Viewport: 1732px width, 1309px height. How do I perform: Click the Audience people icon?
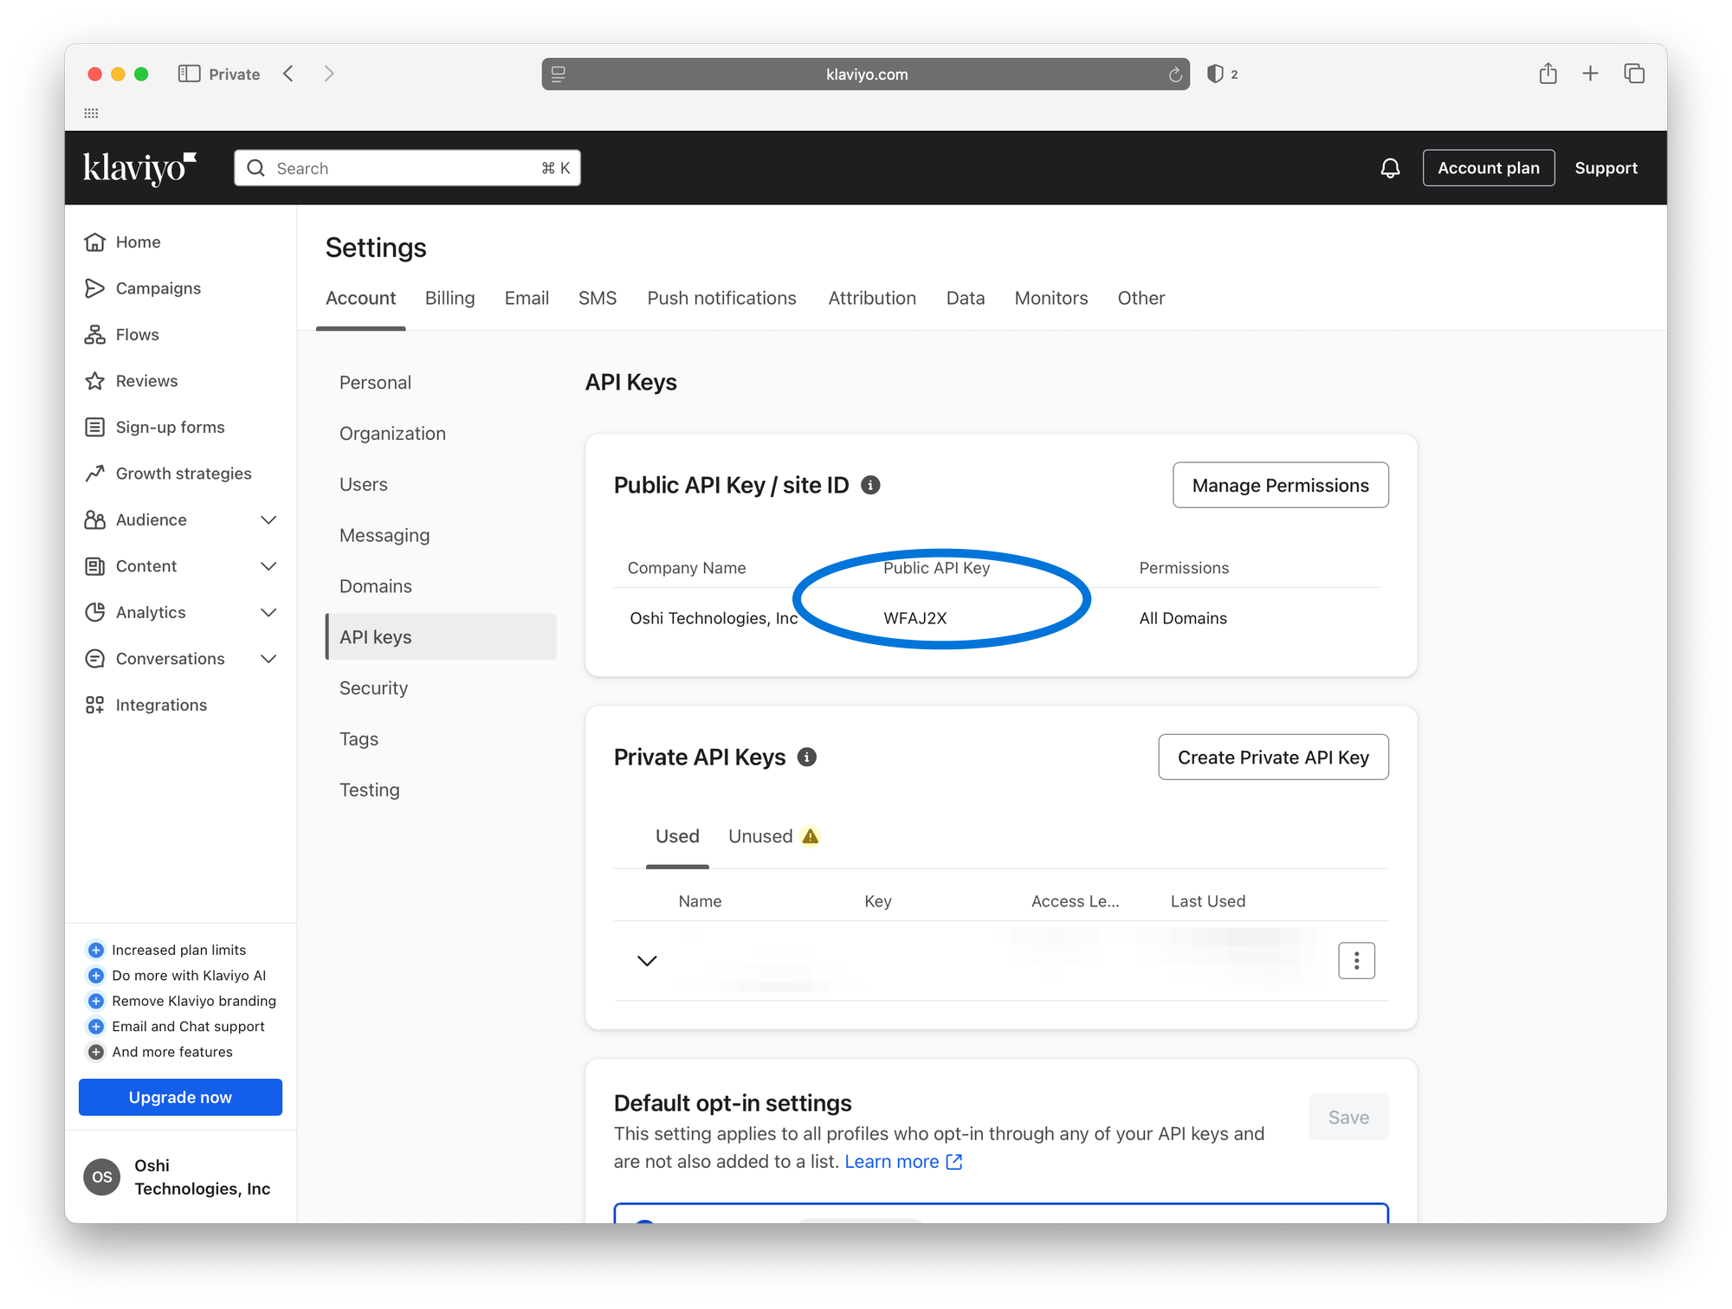tap(95, 519)
